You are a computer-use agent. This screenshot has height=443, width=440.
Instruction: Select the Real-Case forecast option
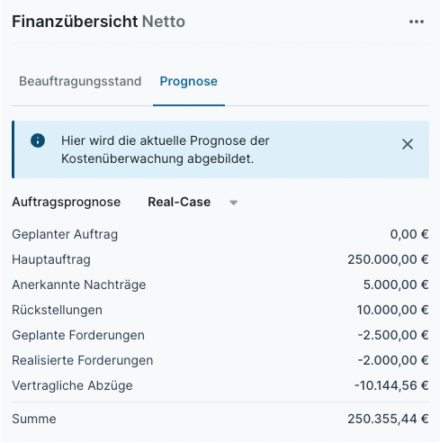[179, 202]
